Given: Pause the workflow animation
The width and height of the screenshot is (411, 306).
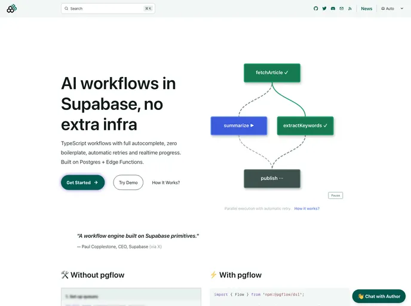Looking at the screenshot, I should click(335, 195).
